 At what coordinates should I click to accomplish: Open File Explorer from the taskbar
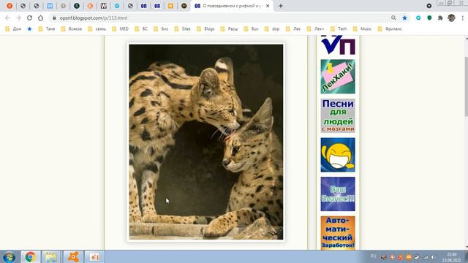[51, 256]
